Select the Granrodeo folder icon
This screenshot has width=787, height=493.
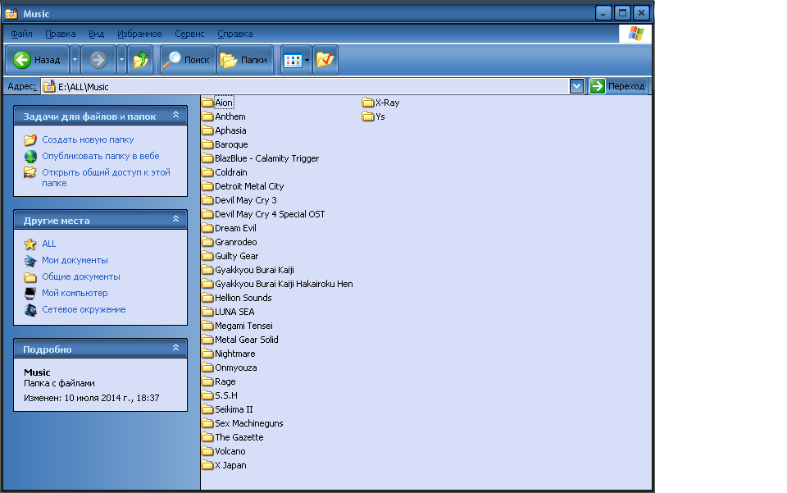[x=207, y=242]
